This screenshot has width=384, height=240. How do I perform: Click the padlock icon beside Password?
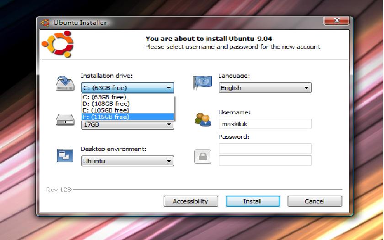pos(203,157)
